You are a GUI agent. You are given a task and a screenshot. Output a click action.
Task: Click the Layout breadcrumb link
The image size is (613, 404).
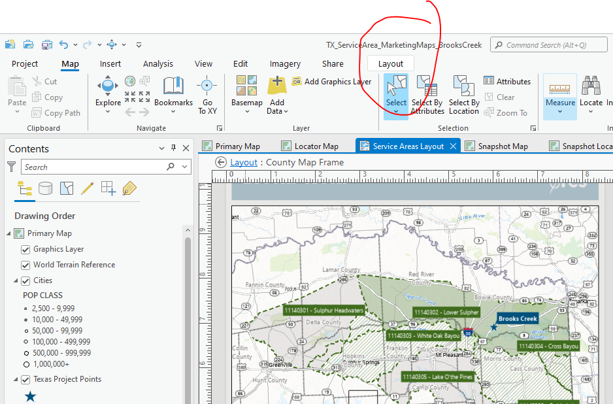tap(243, 162)
